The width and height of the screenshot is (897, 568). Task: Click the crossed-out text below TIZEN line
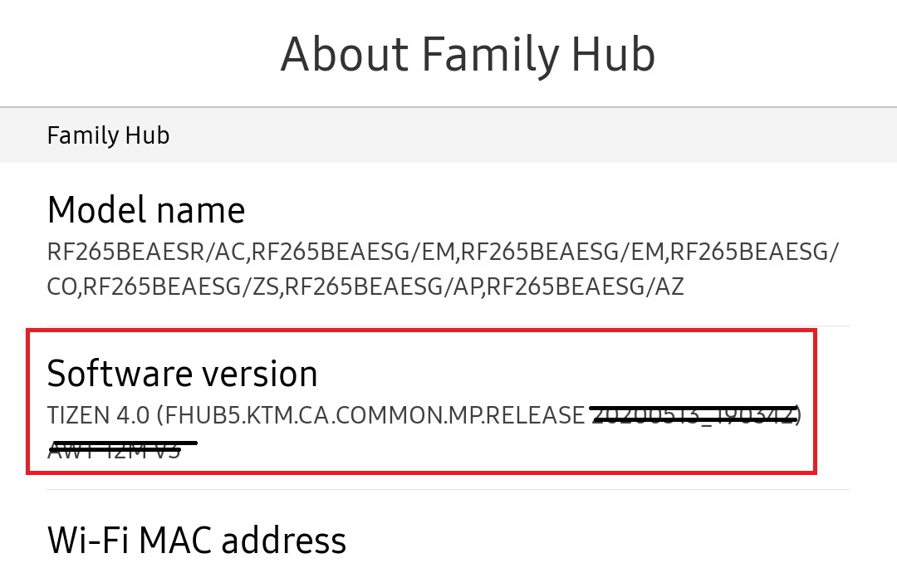[x=115, y=451]
